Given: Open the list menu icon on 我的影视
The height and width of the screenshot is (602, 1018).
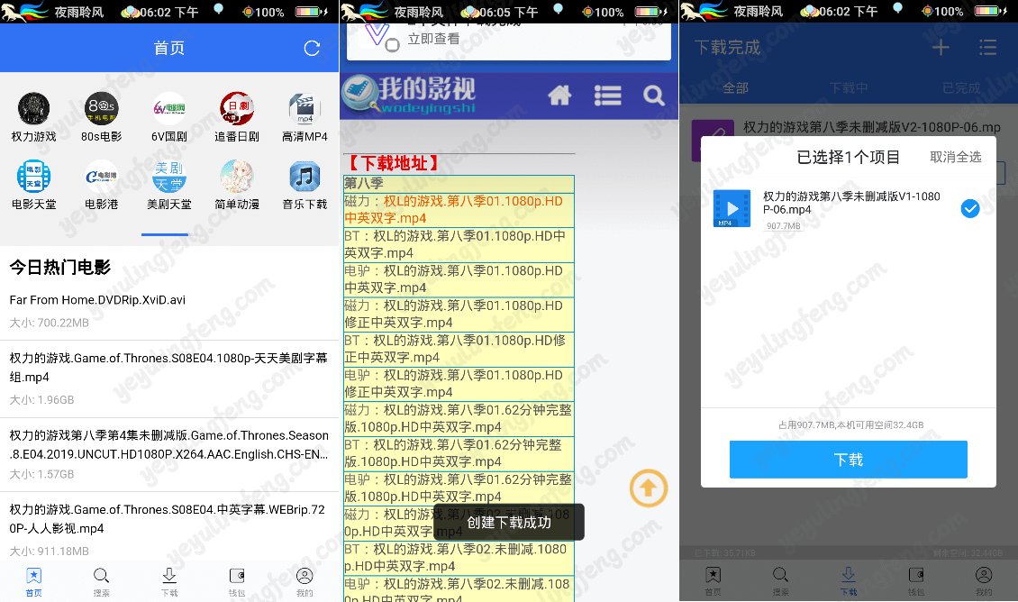Looking at the screenshot, I should click(608, 96).
